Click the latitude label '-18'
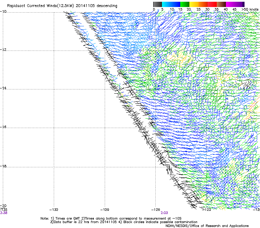Viewport: 260px width, 228px height. coord(3,166)
